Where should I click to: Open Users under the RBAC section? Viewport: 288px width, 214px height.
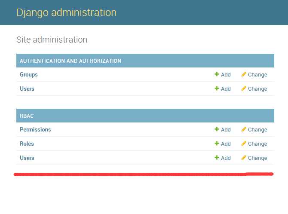tap(27, 158)
